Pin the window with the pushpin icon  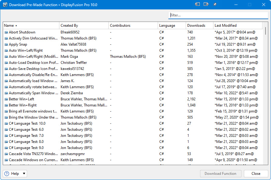tap(215, 5)
